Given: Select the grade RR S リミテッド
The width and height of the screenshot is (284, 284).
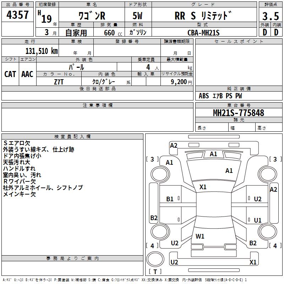Looking at the screenshot, I should (x=203, y=16).
